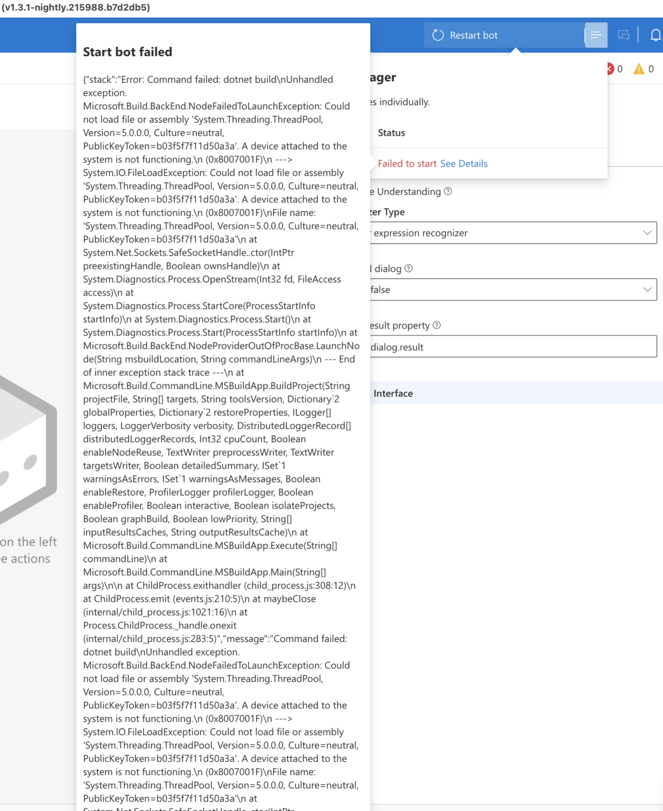Open the help icon next to Understanding
The width and height of the screenshot is (663, 811).
click(x=447, y=191)
